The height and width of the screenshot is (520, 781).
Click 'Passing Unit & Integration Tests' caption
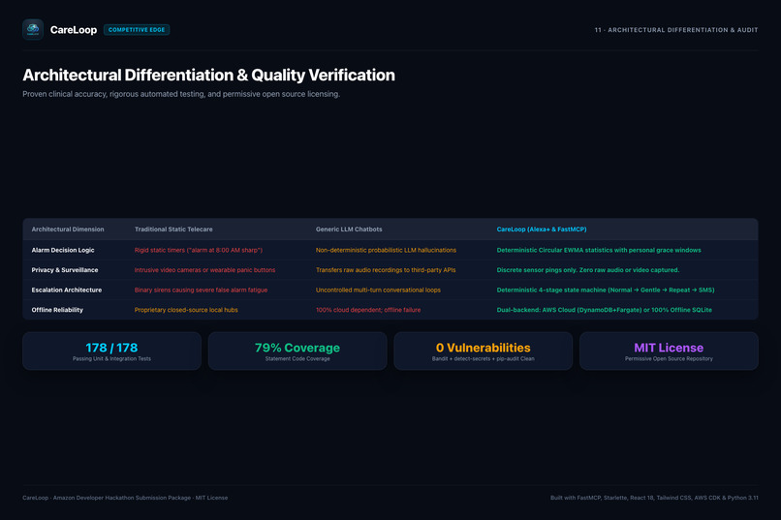(111, 359)
